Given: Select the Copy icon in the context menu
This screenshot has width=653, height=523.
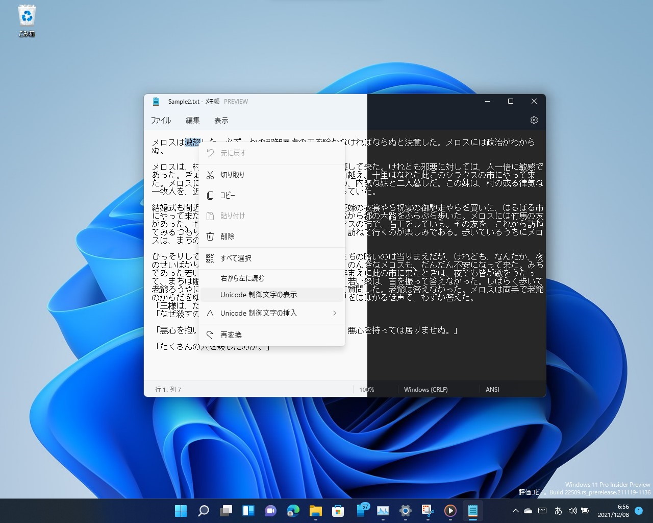Looking at the screenshot, I should click(x=210, y=195).
